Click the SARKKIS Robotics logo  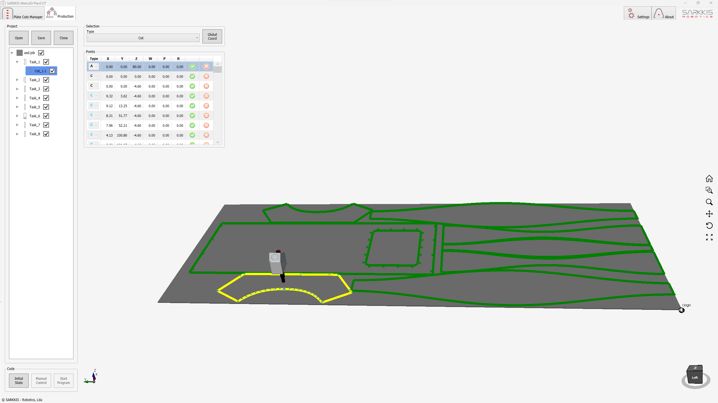(697, 13)
